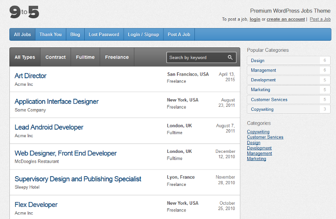
Task: Open the Lead Android Developer listing
Action: coord(49,127)
